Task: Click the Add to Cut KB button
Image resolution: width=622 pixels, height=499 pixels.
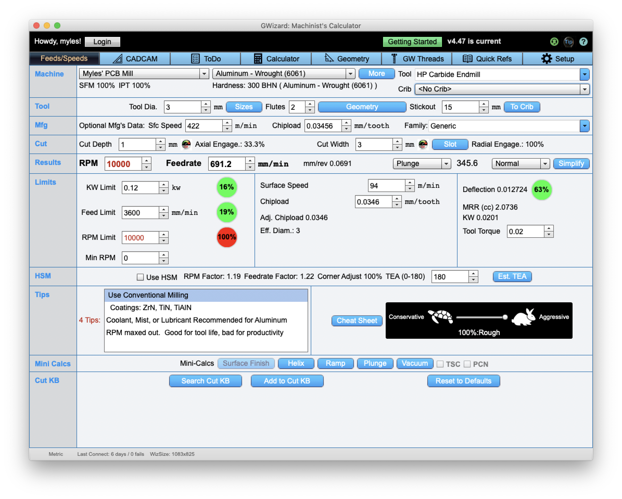Action: [x=287, y=381]
